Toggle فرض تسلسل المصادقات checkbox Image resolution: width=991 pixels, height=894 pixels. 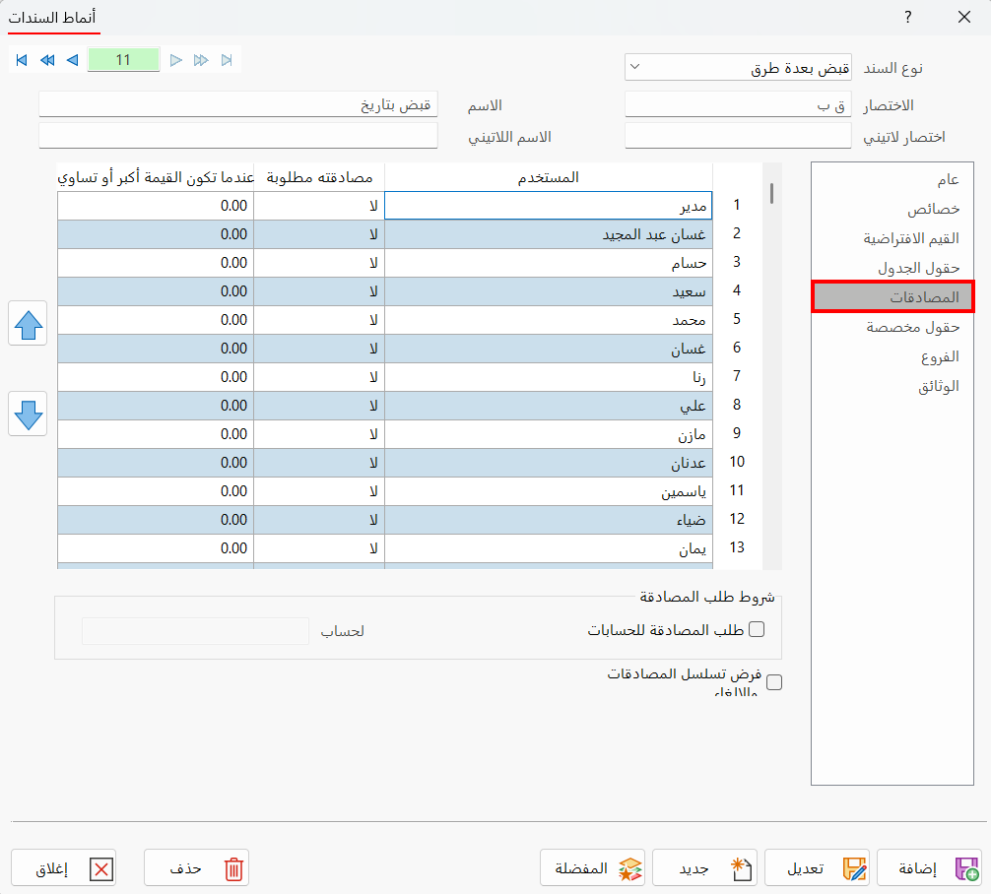coord(774,682)
